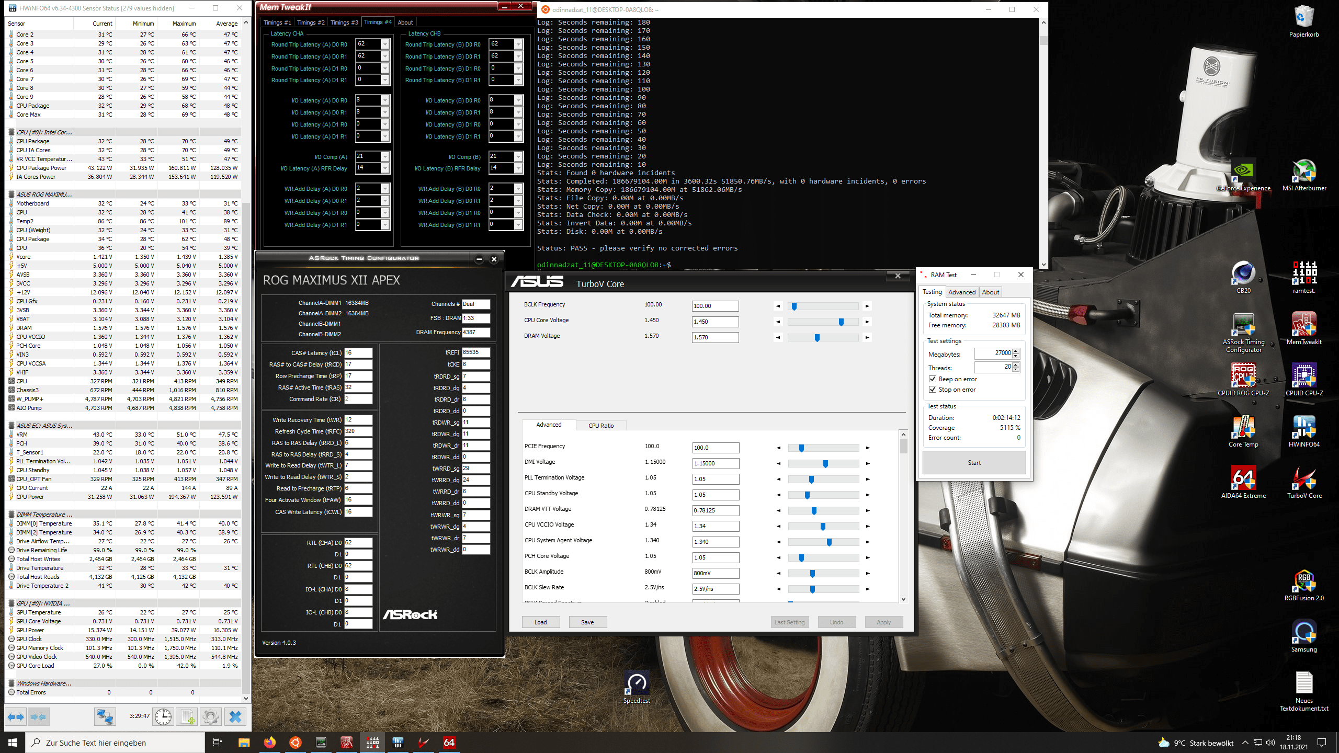
Task: Toggle Stop on error checkbox
Action: point(933,390)
